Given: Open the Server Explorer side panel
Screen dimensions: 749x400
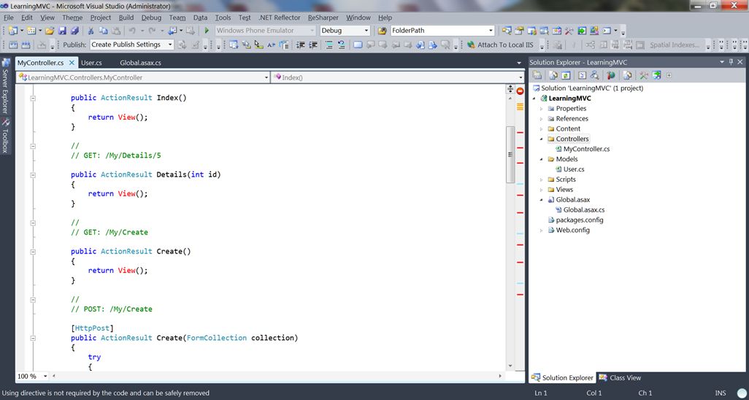Looking at the screenshot, I should pos(4,91).
